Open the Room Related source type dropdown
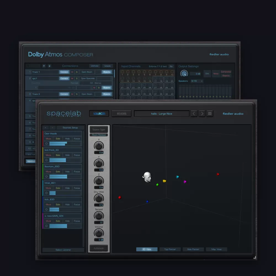Screen dimensions: 276x276 (x=99, y=135)
